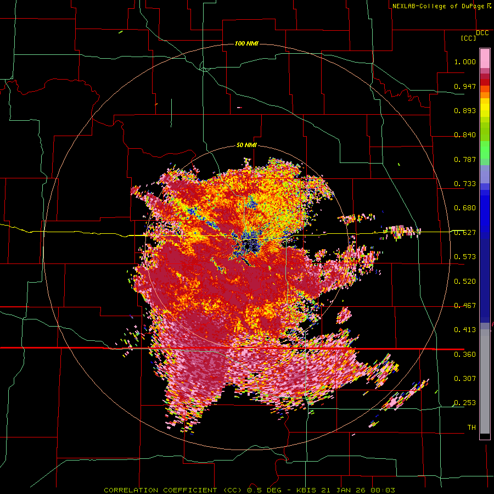Click the 1.000 legend value

(465, 61)
